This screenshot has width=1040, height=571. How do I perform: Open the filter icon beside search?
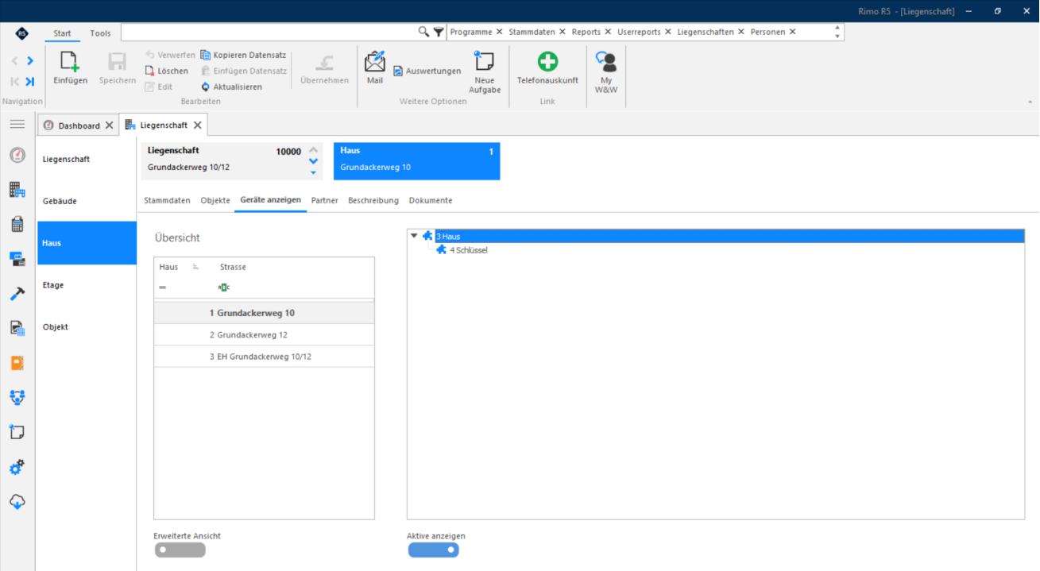pyautogui.click(x=439, y=32)
